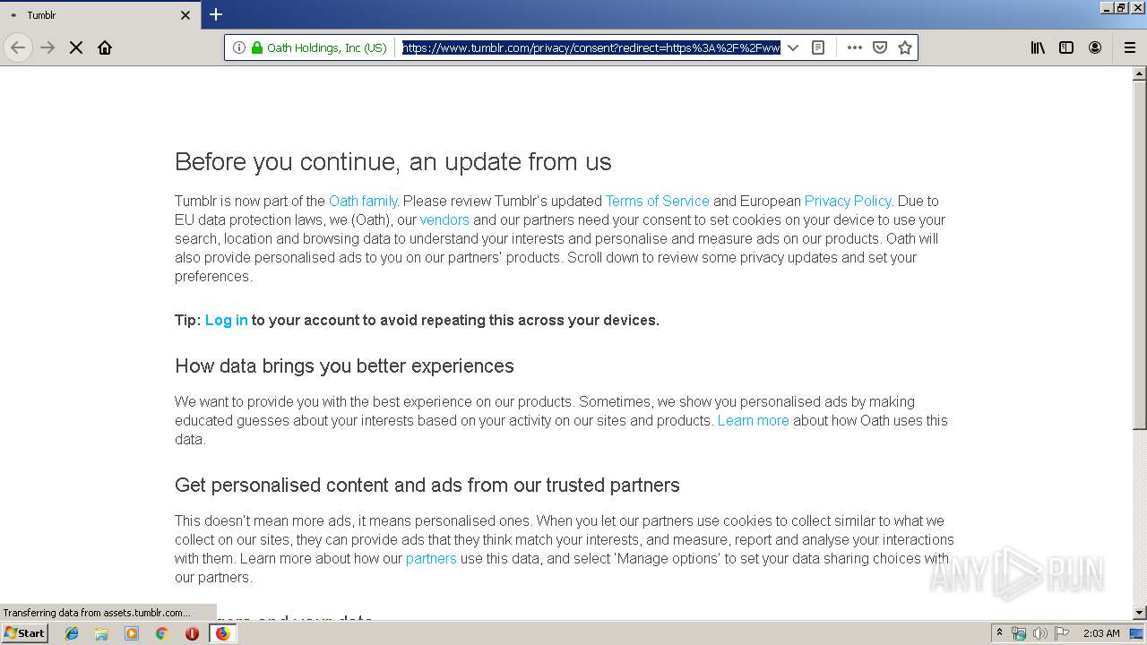Click 'How data brings you better experiences' heading
Screen dimensions: 1147x645
(344, 365)
